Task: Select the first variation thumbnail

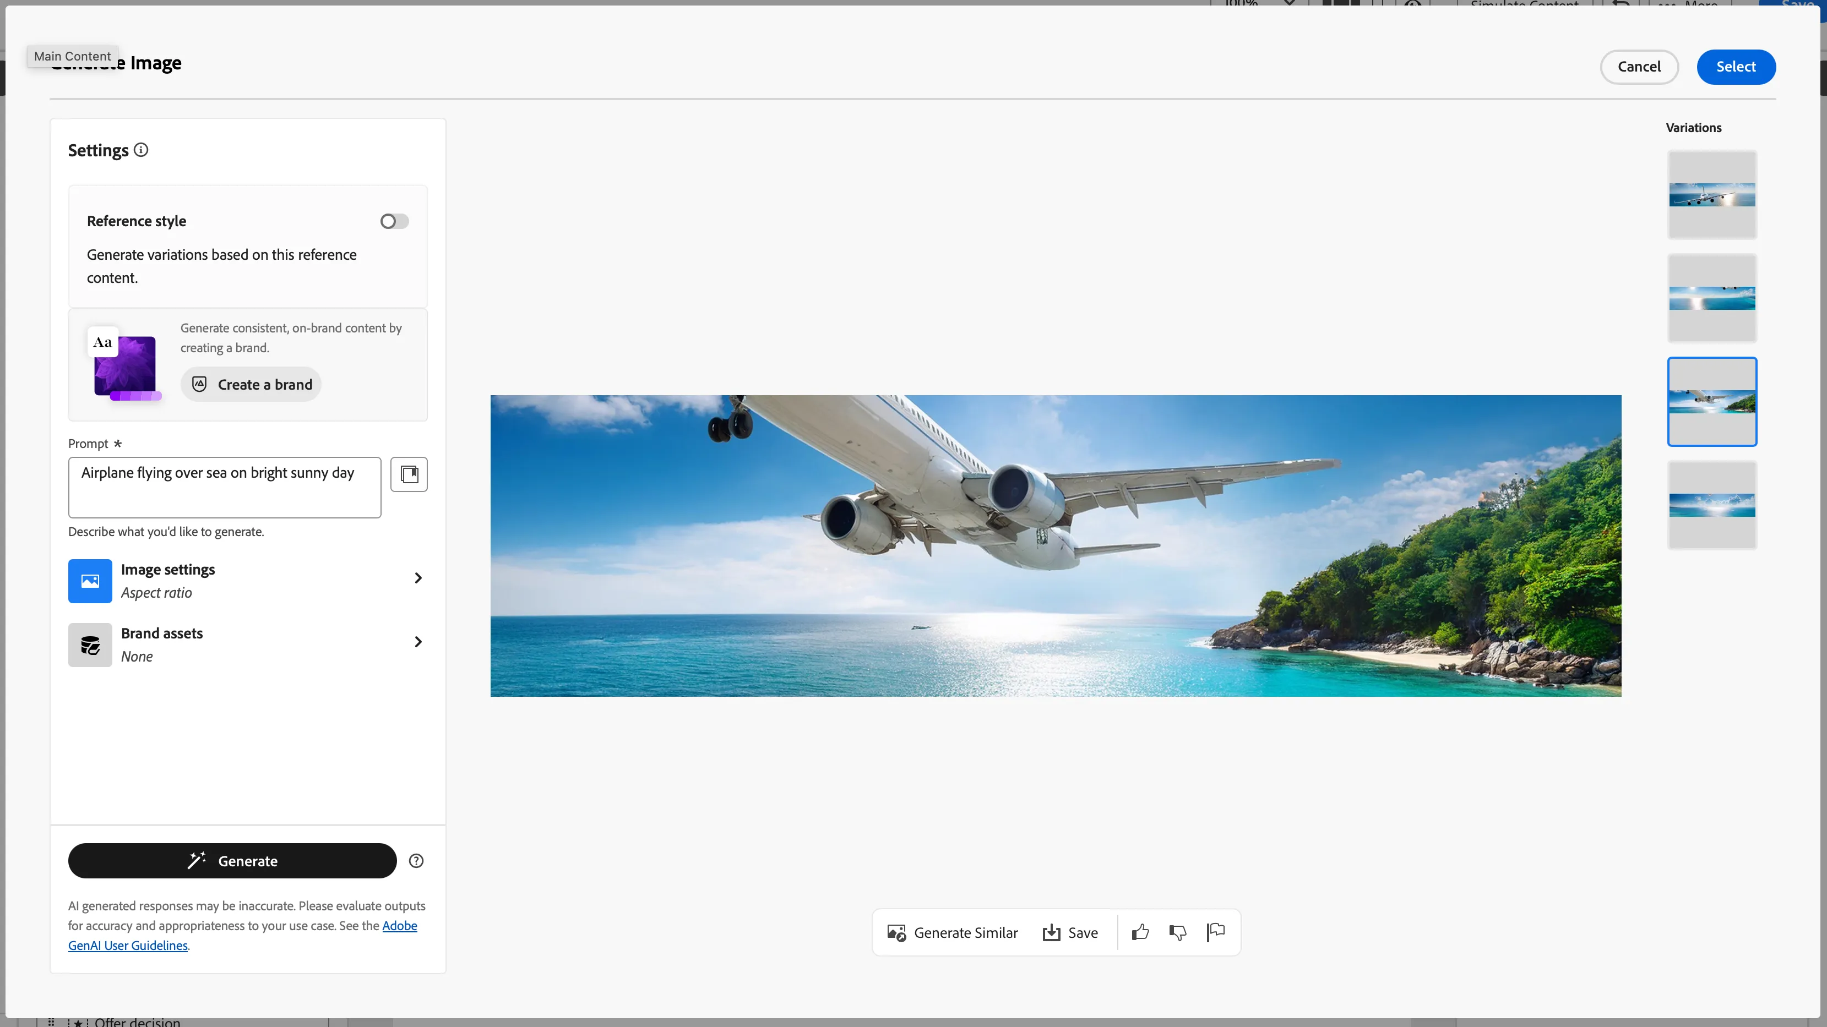Action: 1712,195
